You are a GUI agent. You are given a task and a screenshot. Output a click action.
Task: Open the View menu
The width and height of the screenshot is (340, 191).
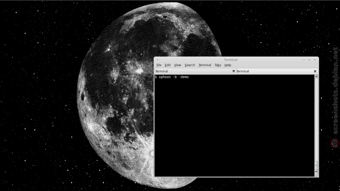(177, 65)
